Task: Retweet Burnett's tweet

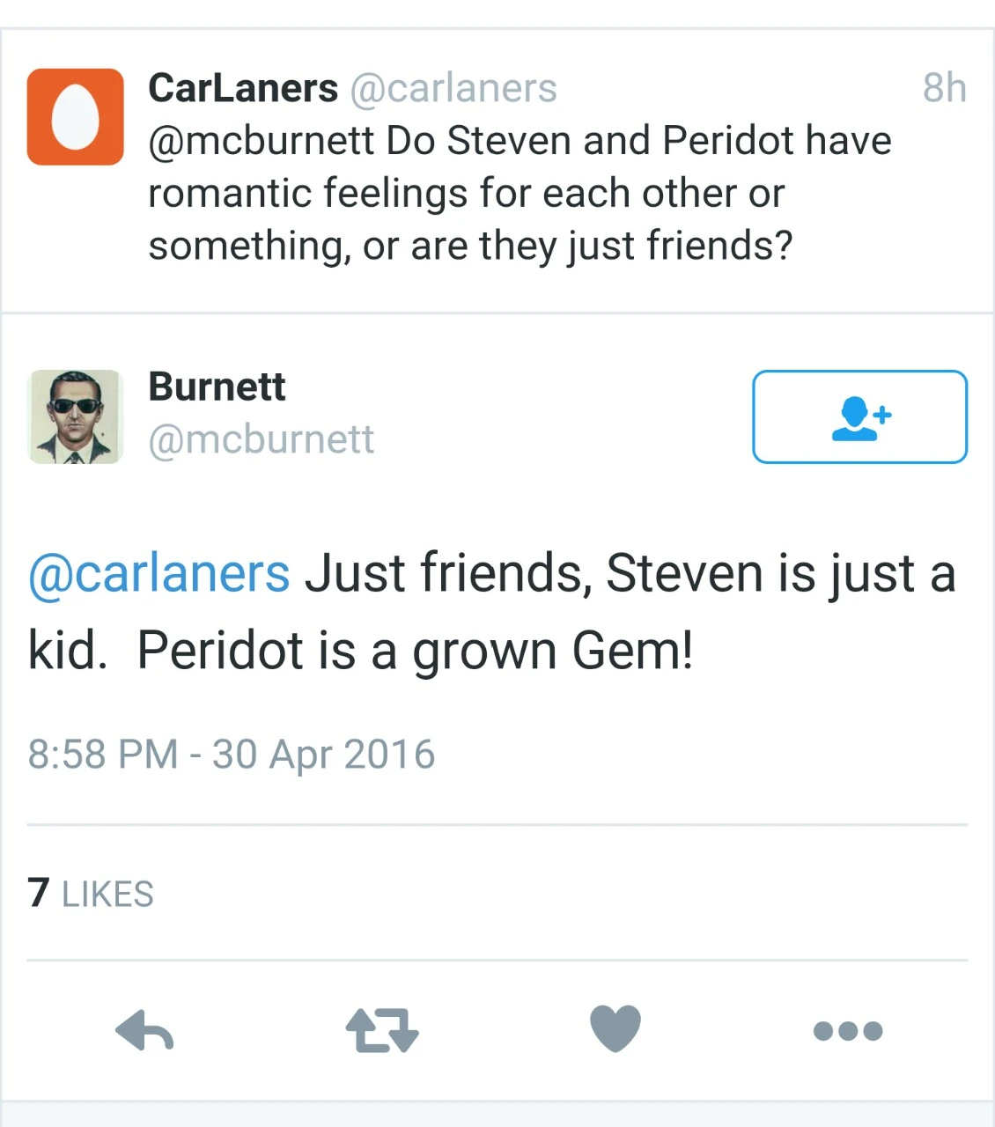Action: pyautogui.click(x=382, y=1030)
